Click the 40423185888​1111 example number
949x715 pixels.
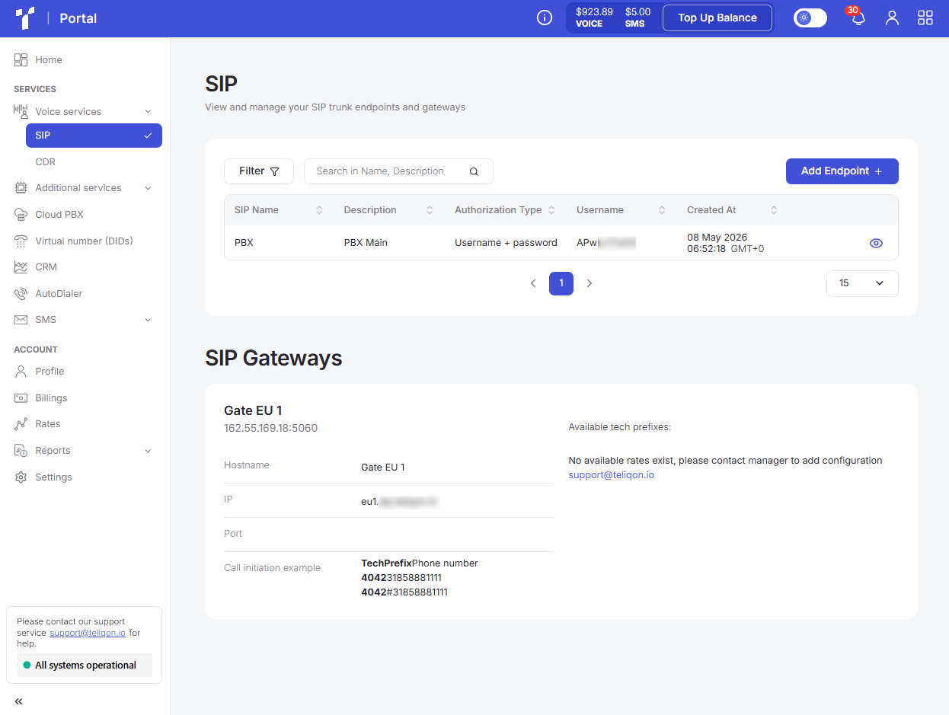[x=401, y=578]
